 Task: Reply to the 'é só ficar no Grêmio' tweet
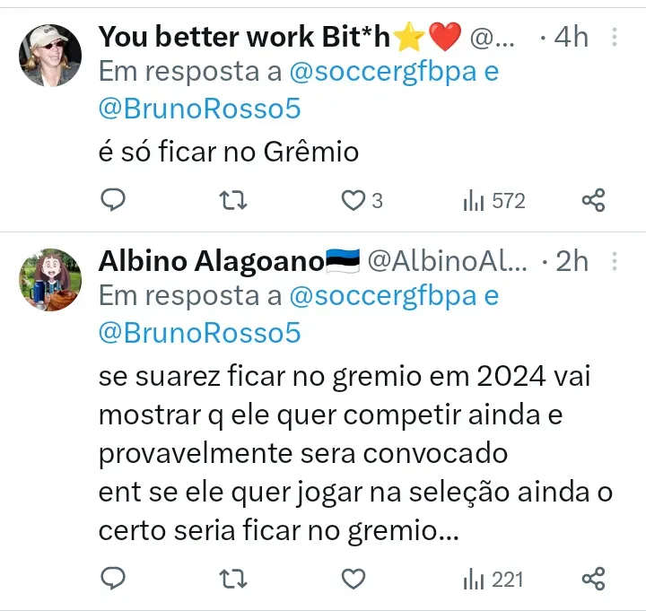pos(112,200)
